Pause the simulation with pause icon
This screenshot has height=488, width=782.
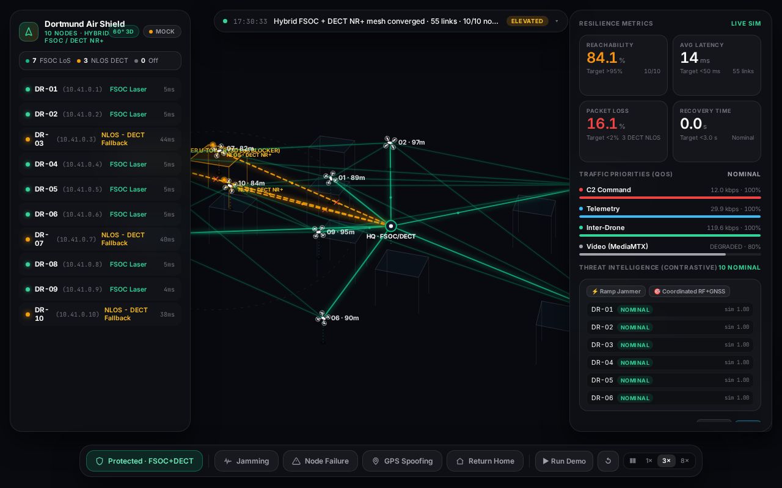[x=633, y=461]
